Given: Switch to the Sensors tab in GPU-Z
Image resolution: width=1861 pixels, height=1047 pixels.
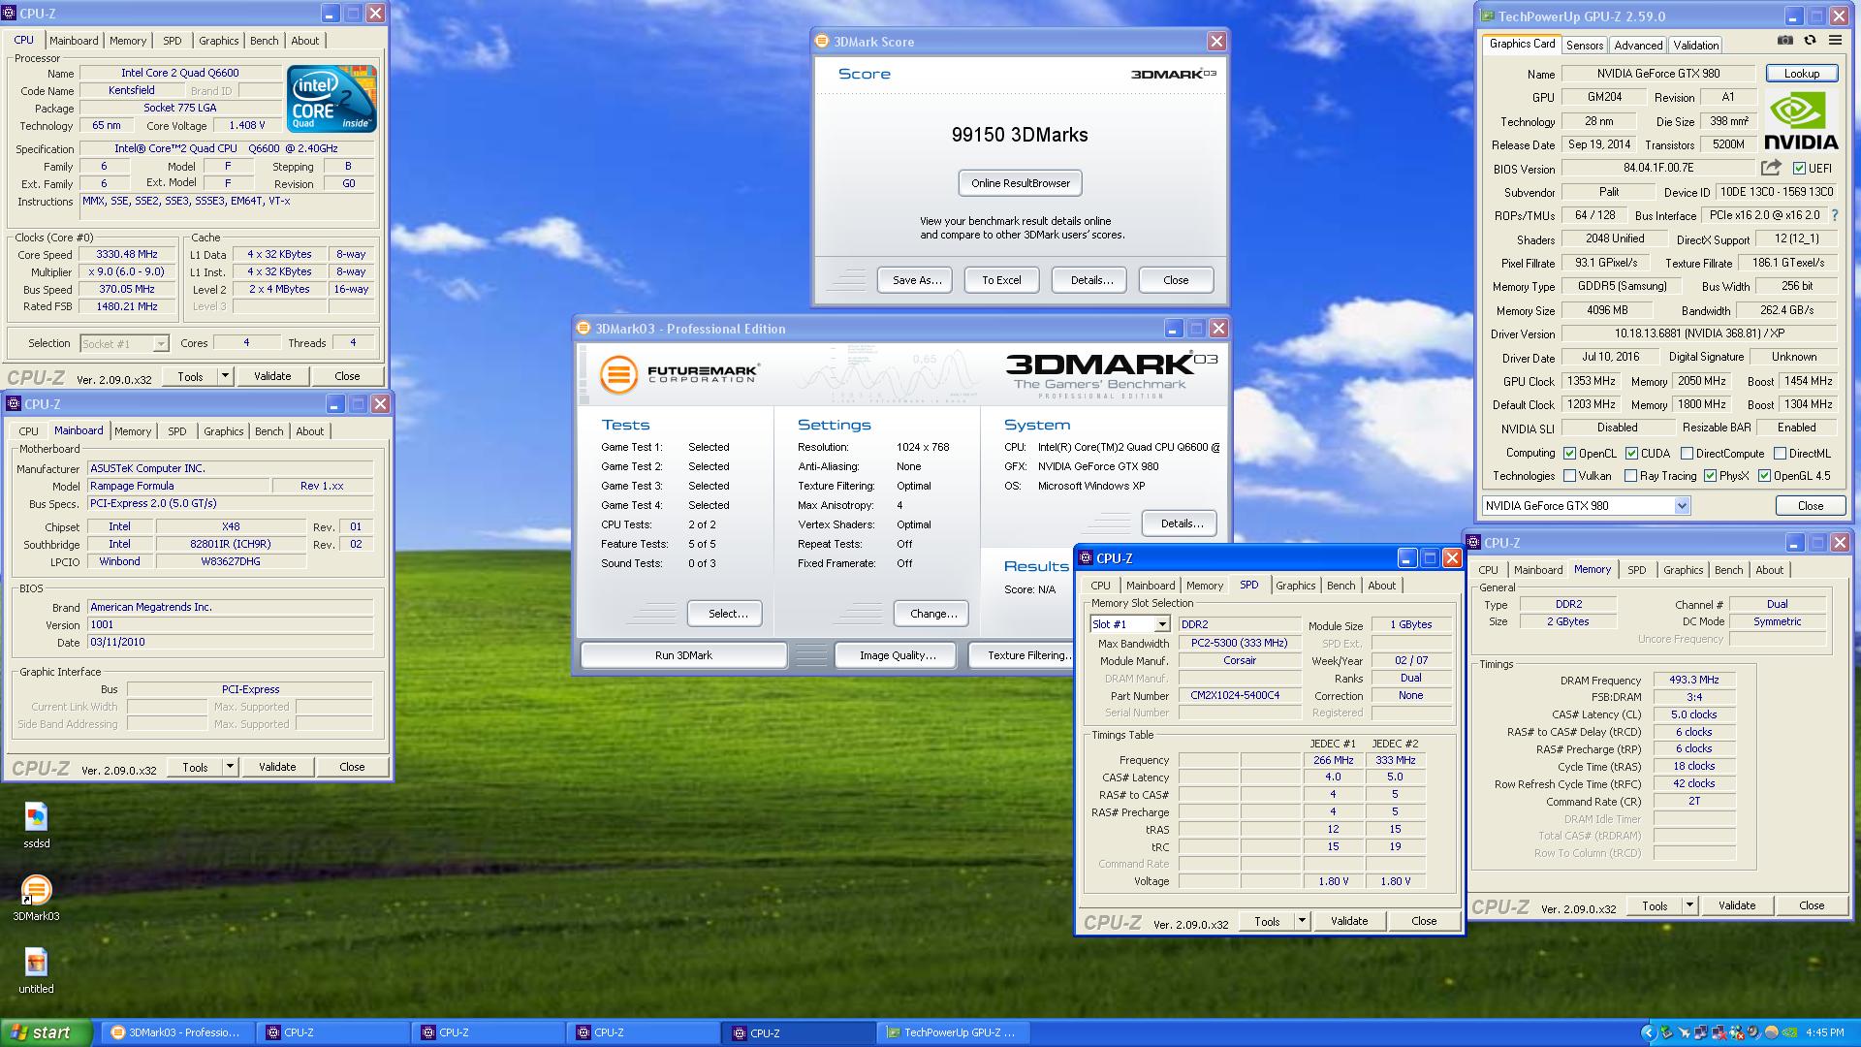Looking at the screenshot, I should pos(1584,46).
